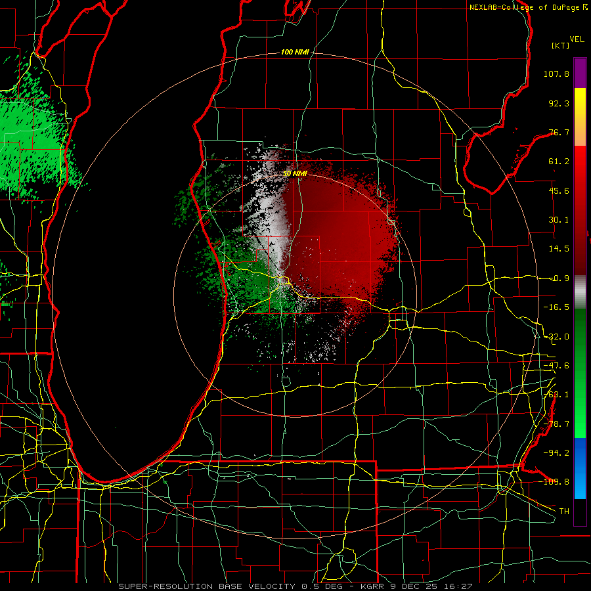Click the 76.7 scale value
591x591 pixels.
559,132
